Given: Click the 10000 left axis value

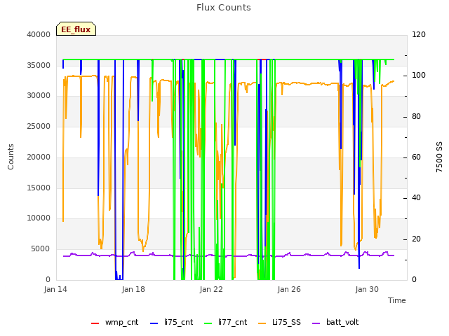Looking at the screenshot, I should (x=39, y=218).
